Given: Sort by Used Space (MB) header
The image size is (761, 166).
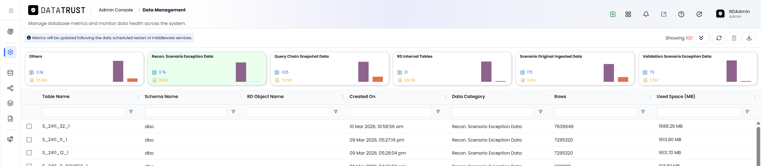Looking at the screenshot, I should pos(676,96).
